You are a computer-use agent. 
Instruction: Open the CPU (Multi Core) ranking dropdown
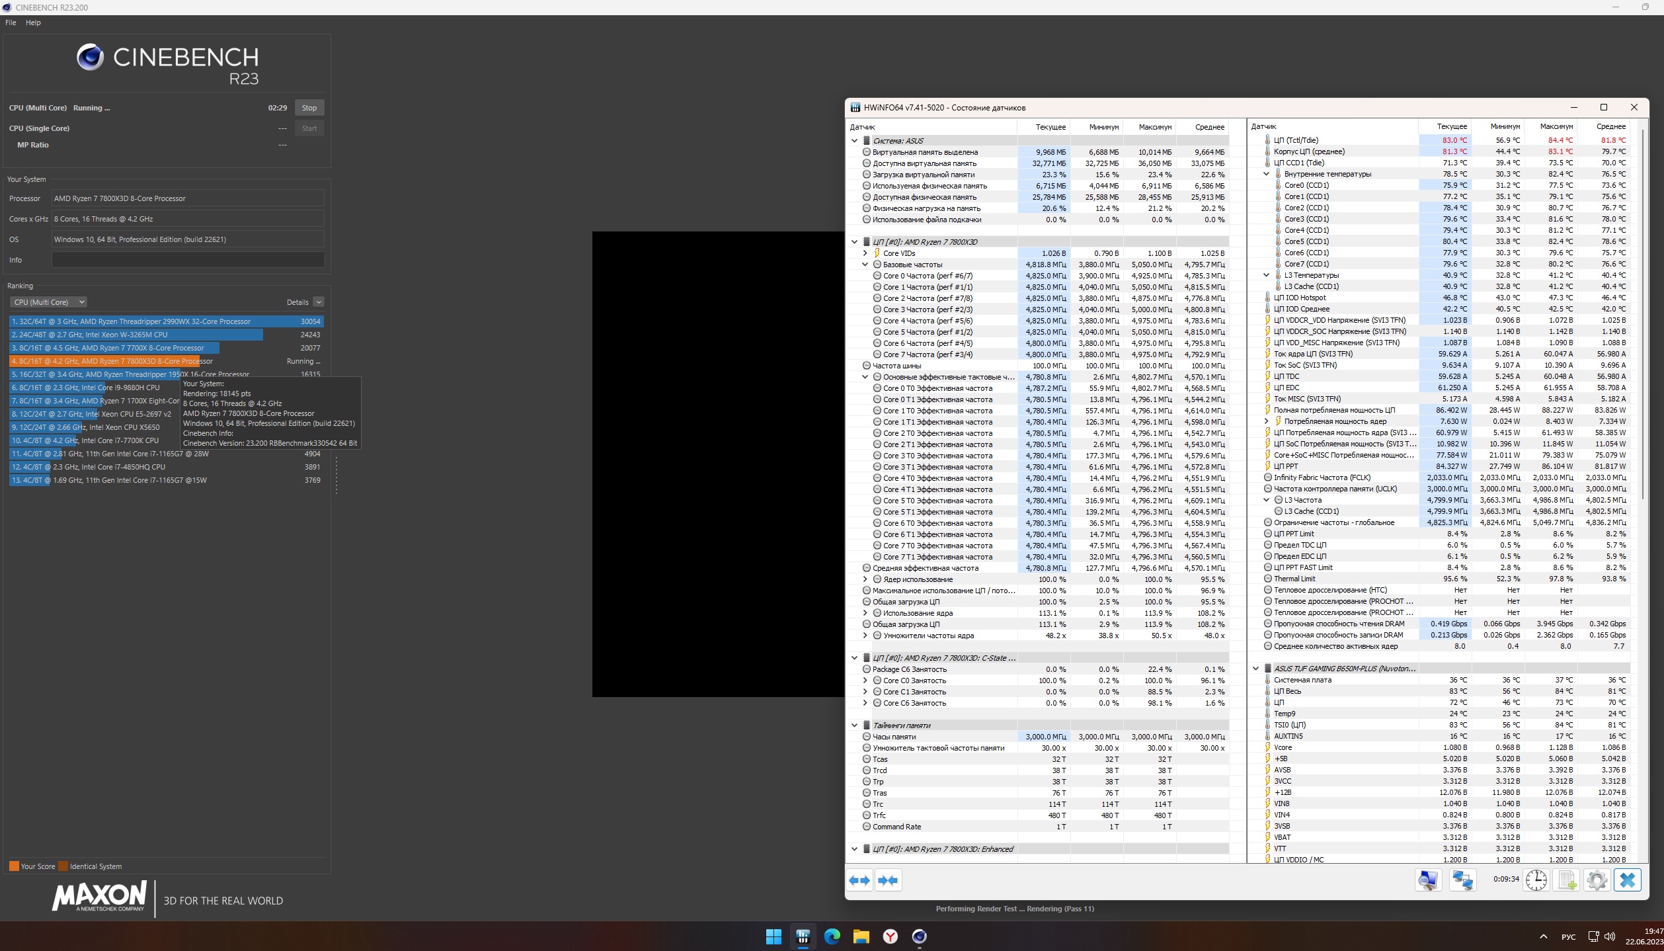pyautogui.click(x=48, y=302)
